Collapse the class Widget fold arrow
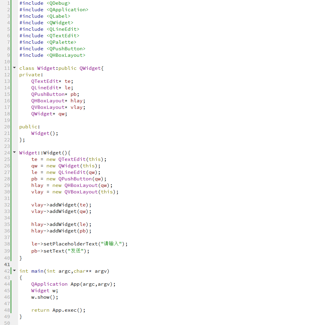 (14, 67)
